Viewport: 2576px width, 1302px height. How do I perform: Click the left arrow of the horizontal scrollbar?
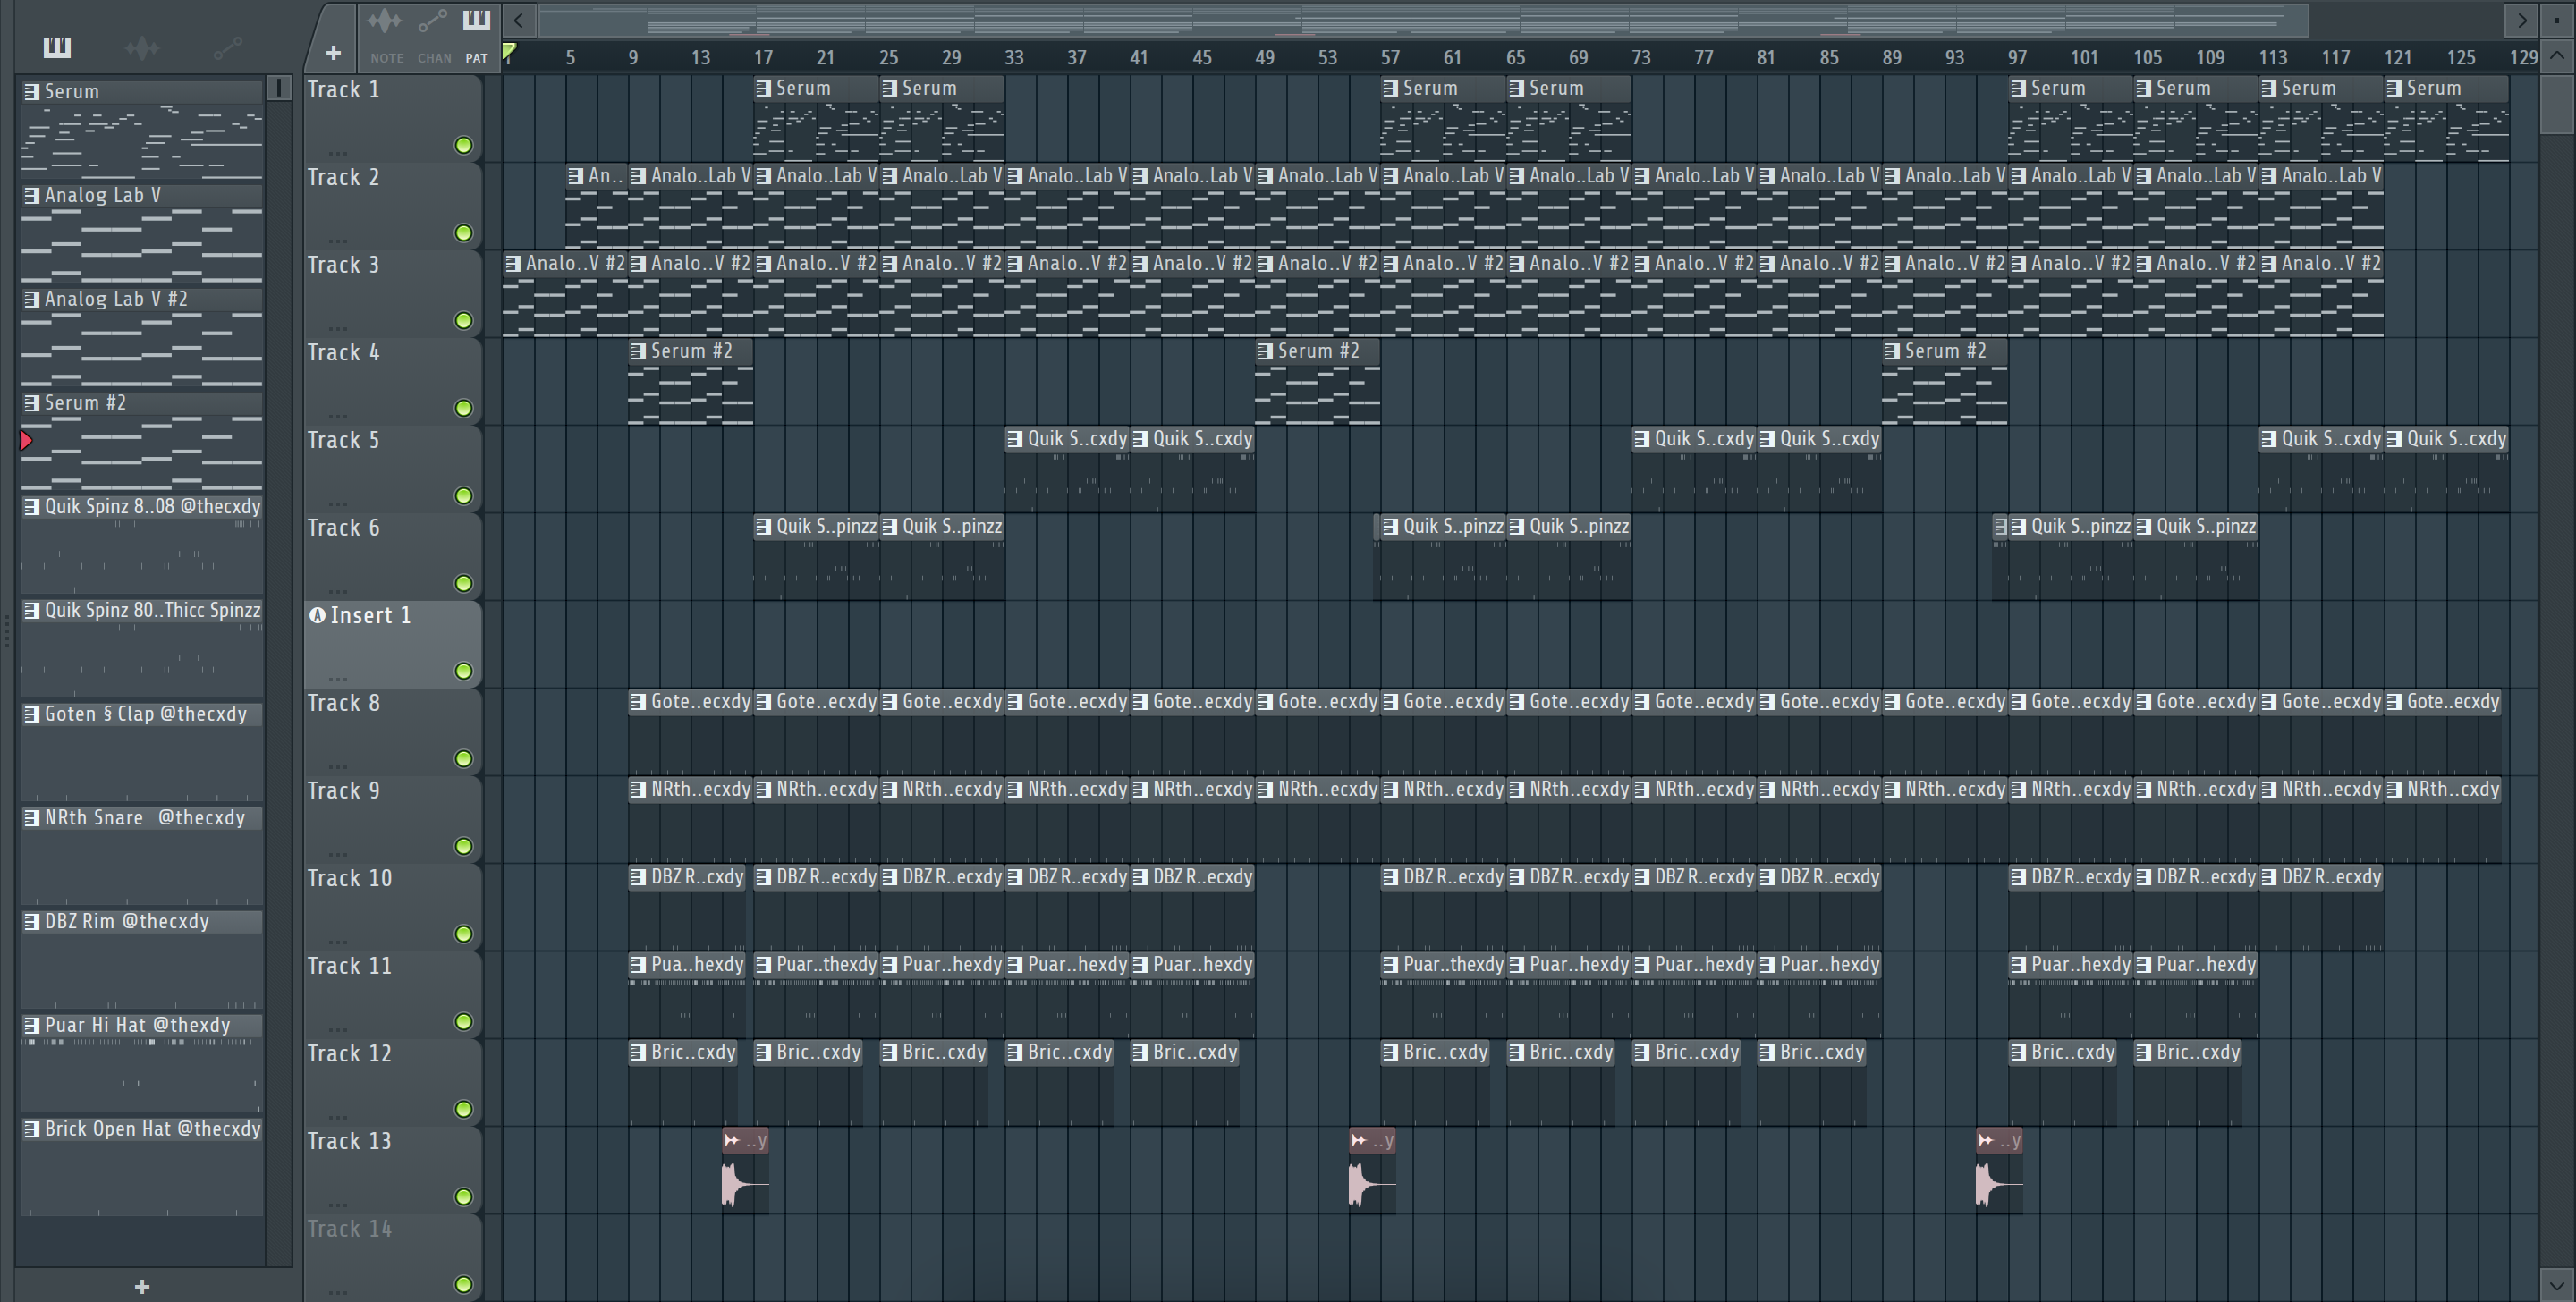point(518,19)
